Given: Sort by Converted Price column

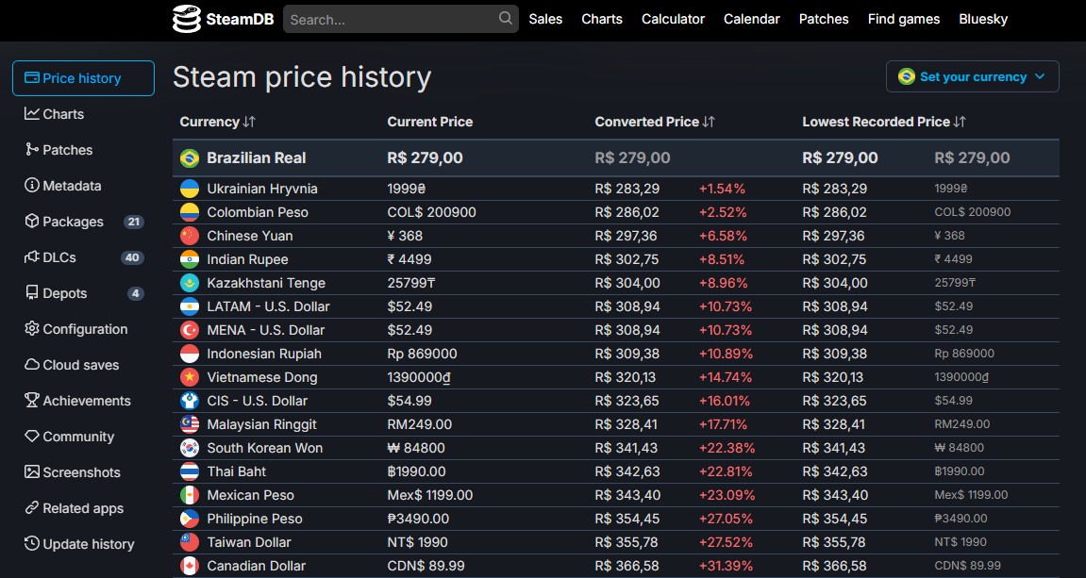Looking at the screenshot, I should (655, 122).
